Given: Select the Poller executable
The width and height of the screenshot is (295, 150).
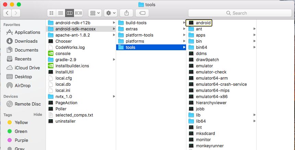Looking at the screenshot, I should click(x=57, y=109).
